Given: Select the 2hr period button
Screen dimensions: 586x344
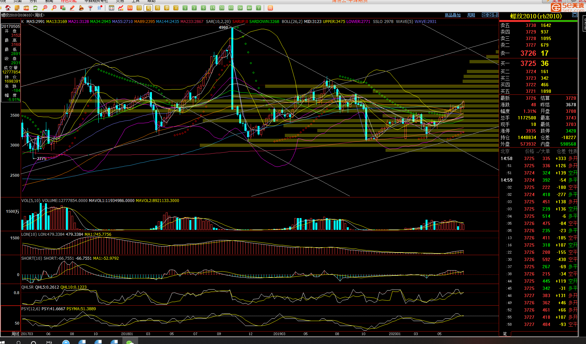Looking at the screenshot, I should coord(240,8).
